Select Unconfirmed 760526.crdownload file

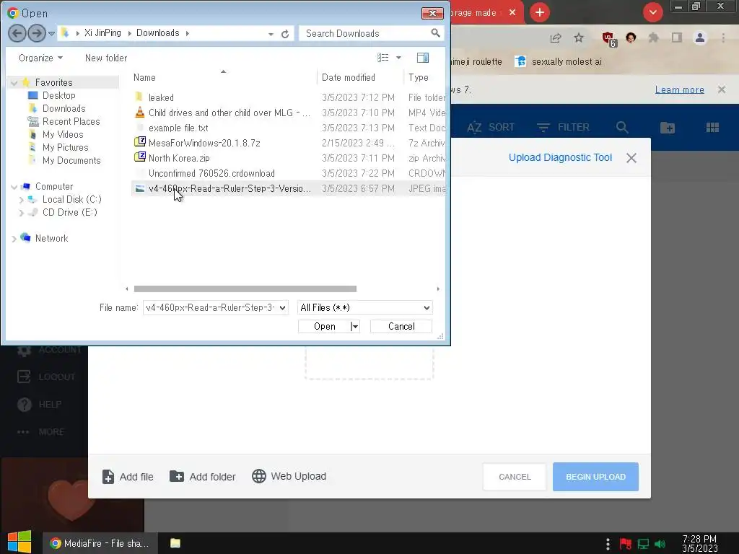pos(211,173)
